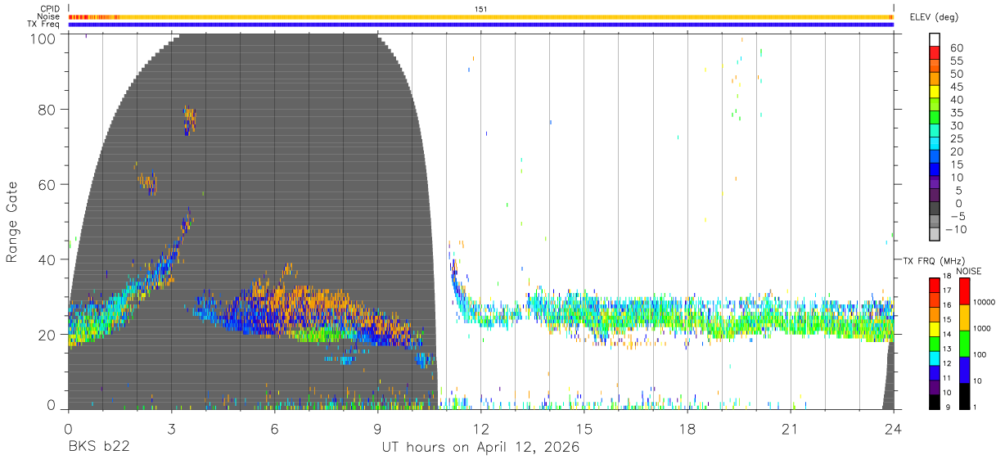
Task: Click the y-axis tick label 80
Action: click(47, 109)
